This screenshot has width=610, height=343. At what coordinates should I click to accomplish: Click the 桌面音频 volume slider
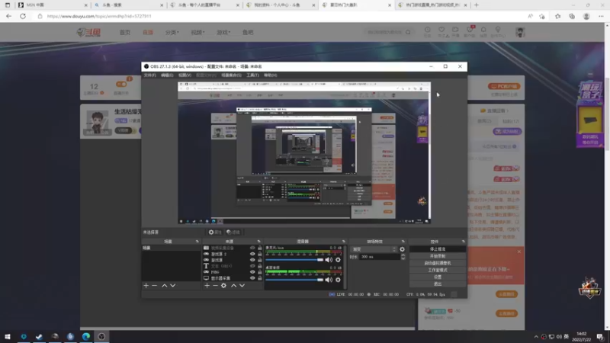click(294, 280)
